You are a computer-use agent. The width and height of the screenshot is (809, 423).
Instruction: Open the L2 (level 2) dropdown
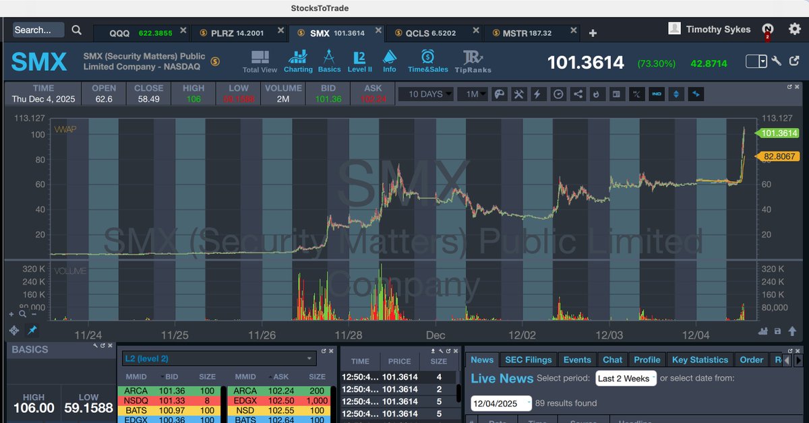click(x=219, y=358)
